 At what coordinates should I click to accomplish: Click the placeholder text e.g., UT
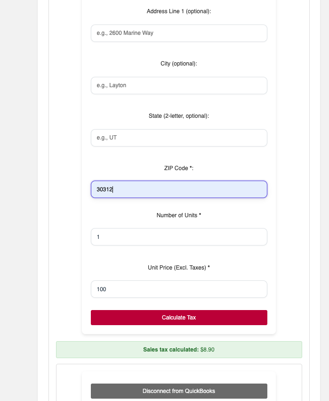pos(104,138)
